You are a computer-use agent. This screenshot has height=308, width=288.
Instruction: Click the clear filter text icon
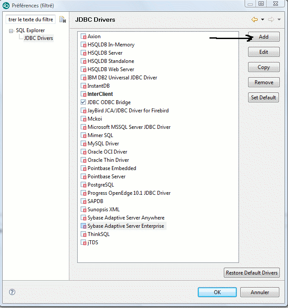point(62,20)
